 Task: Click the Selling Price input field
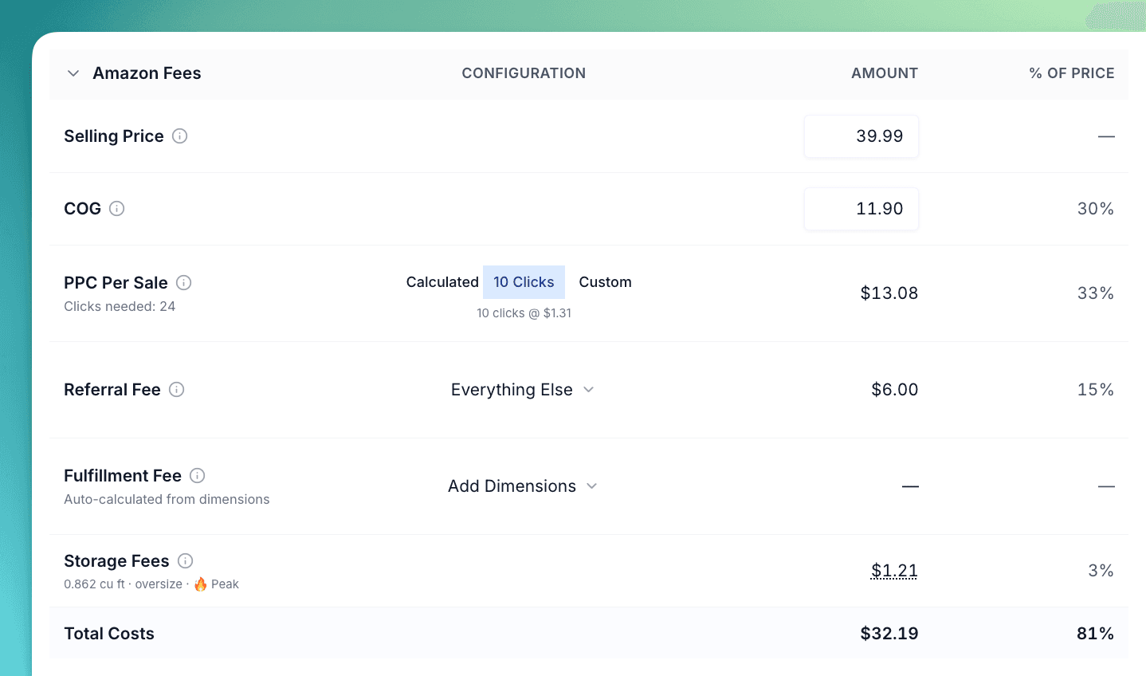tap(861, 136)
